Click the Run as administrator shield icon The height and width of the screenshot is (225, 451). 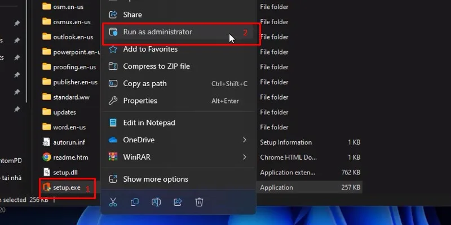click(113, 32)
